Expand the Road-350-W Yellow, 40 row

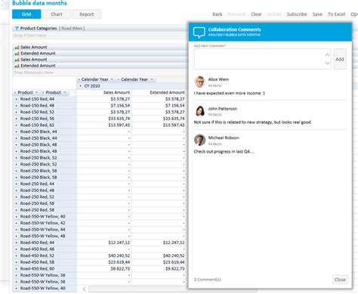[17, 216]
